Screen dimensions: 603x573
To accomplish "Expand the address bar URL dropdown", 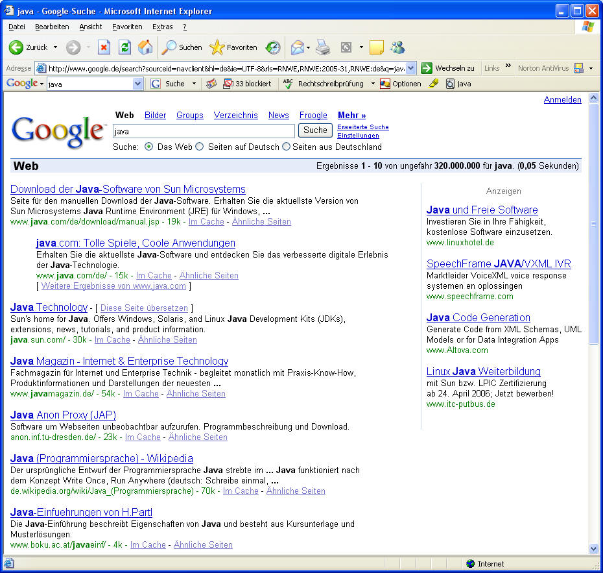I will tap(410, 68).
